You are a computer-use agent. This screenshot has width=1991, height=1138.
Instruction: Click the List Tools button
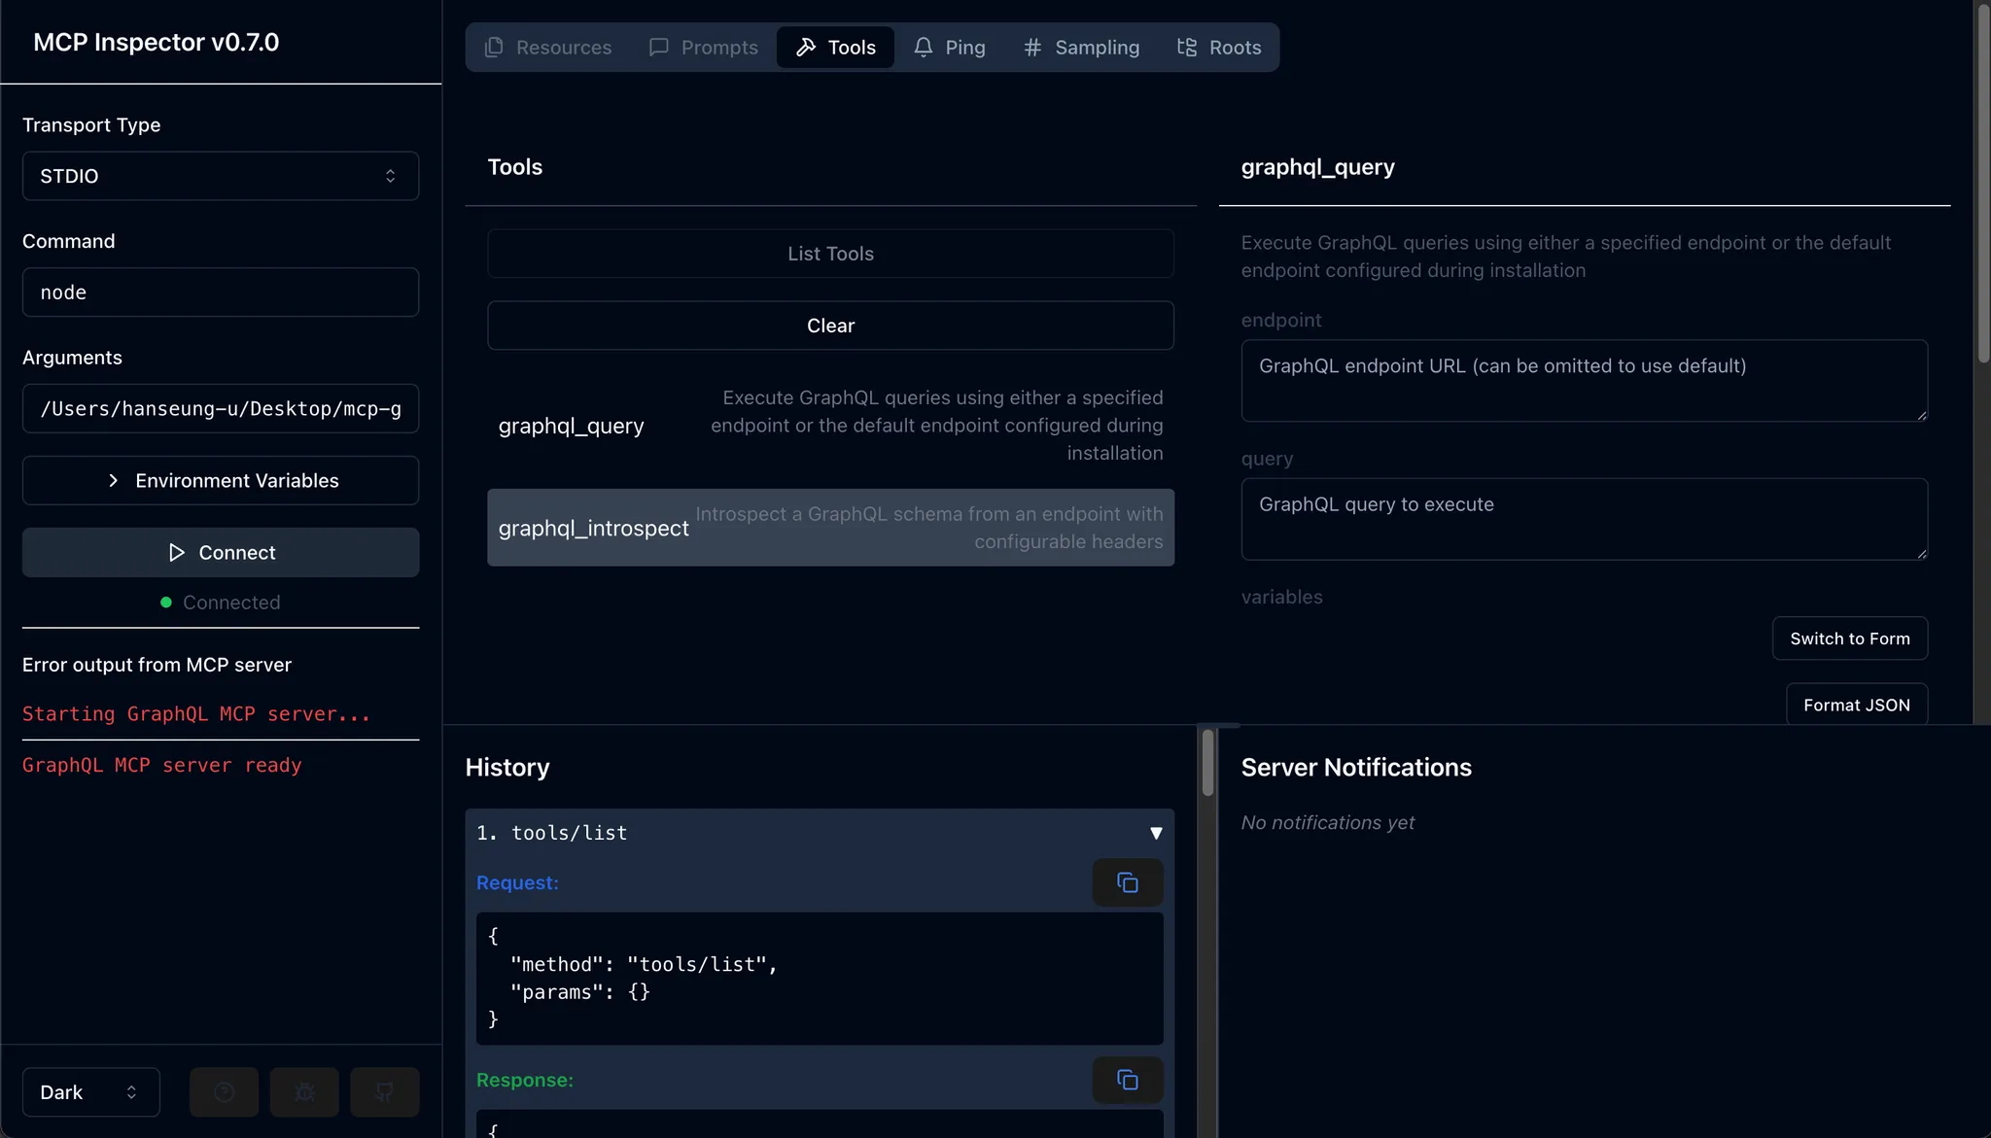click(x=830, y=254)
